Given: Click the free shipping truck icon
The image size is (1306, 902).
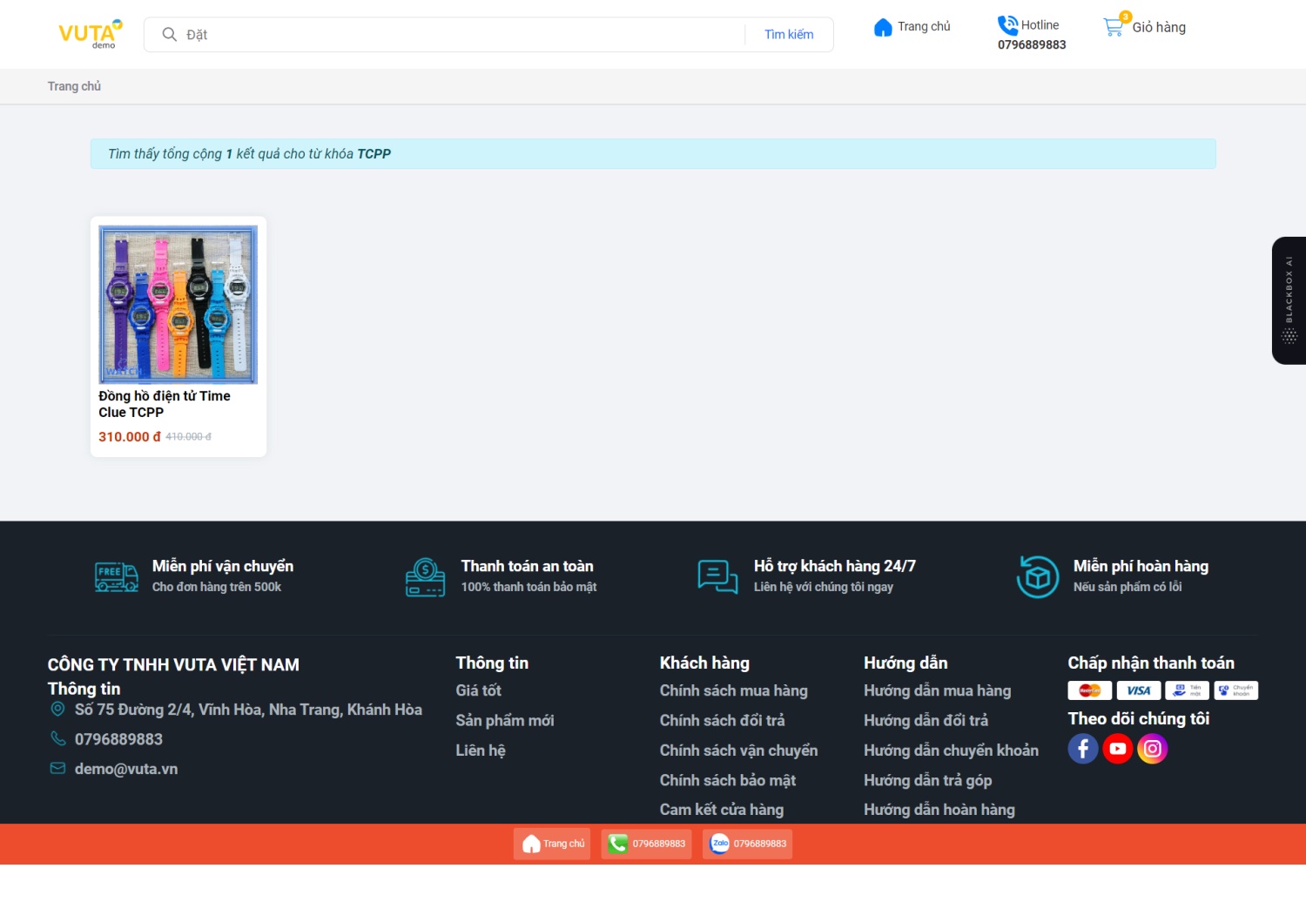Looking at the screenshot, I should [x=117, y=576].
